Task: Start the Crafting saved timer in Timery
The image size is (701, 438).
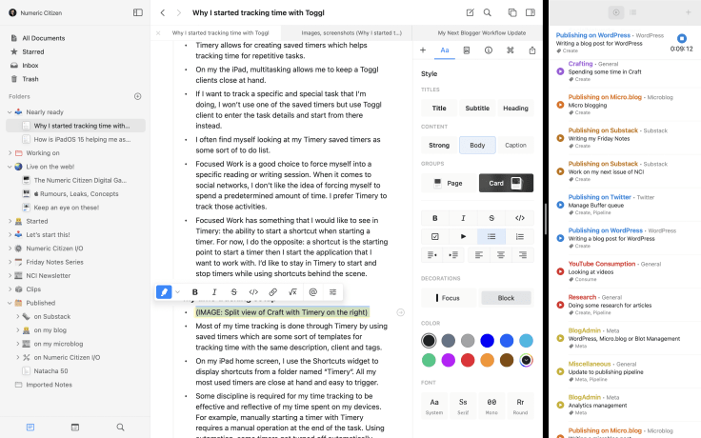Action: 560,71
